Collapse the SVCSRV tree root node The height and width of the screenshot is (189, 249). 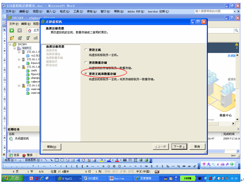point(10,45)
